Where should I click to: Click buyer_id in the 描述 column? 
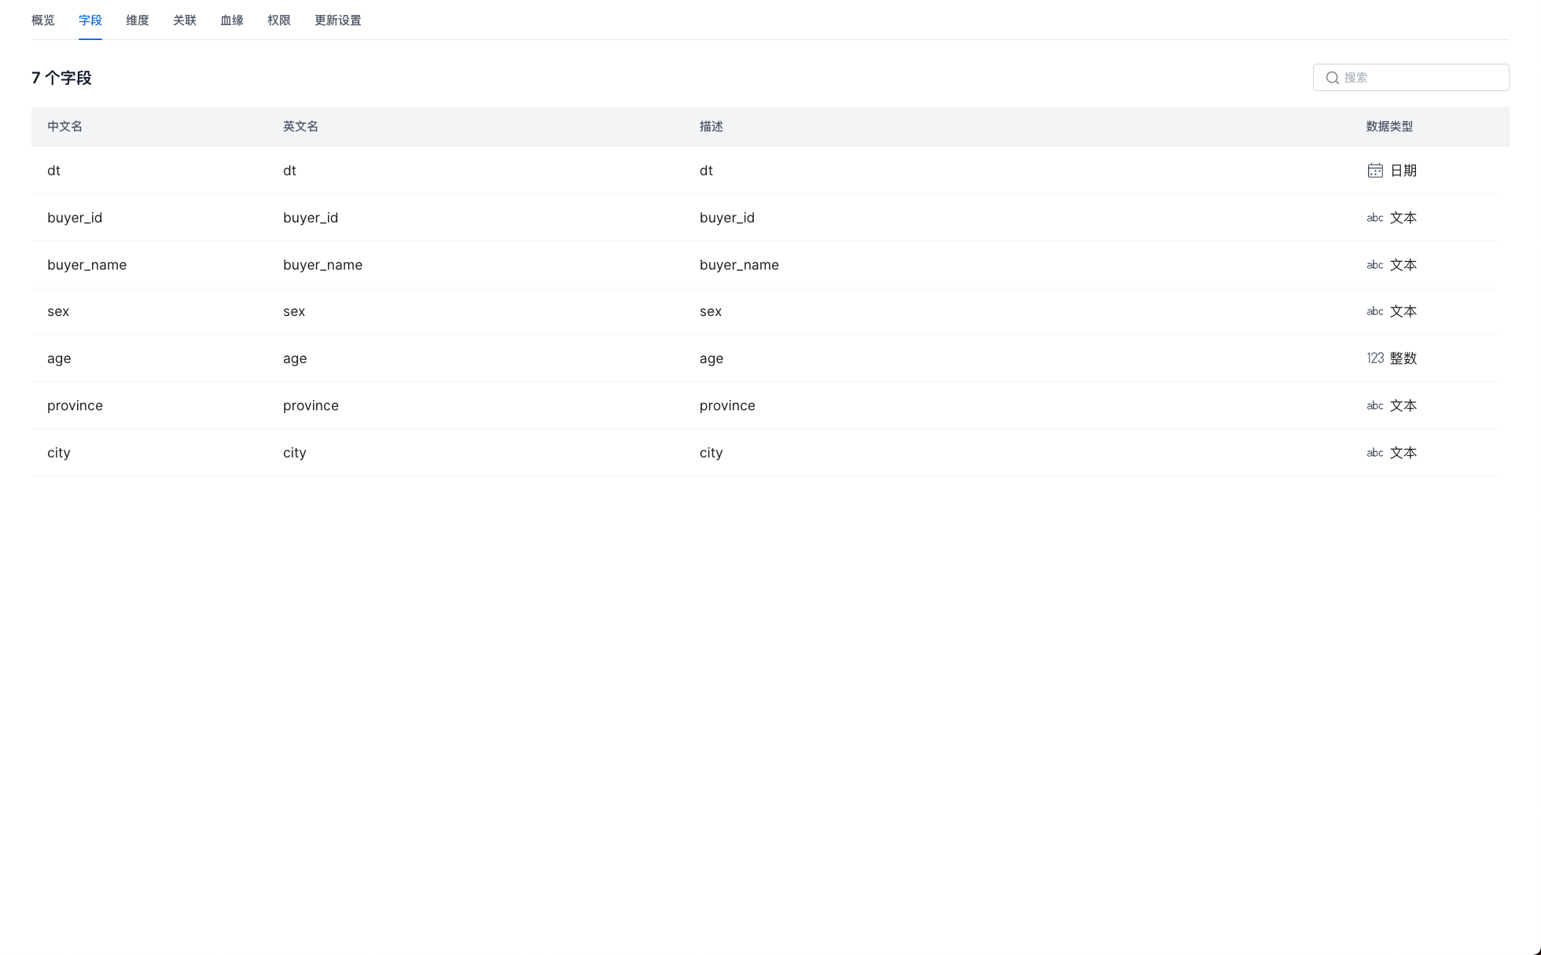pyautogui.click(x=727, y=218)
